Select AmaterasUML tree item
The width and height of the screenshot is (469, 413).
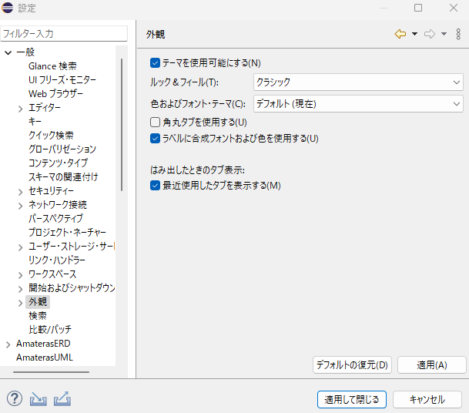click(44, 357)
